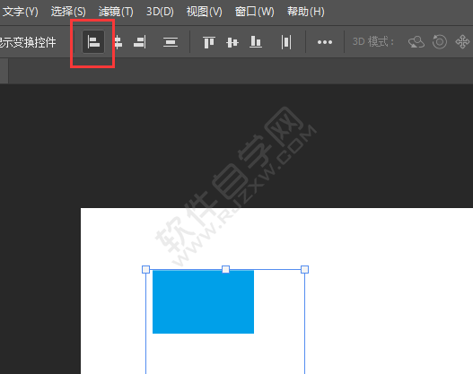Click the align horizontal centers icon

(118, 42)
